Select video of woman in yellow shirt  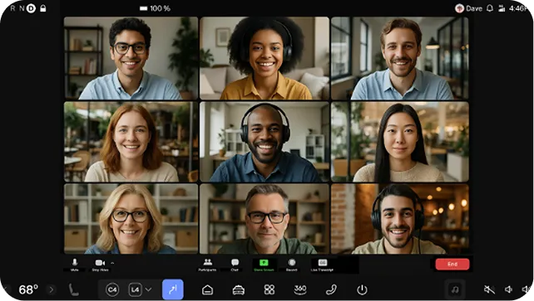pyautogui.click(x=265, y=58)
